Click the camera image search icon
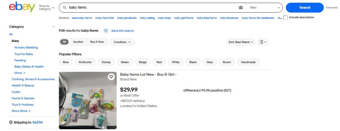Screen dimensions: 340x131 pos(241,7)
